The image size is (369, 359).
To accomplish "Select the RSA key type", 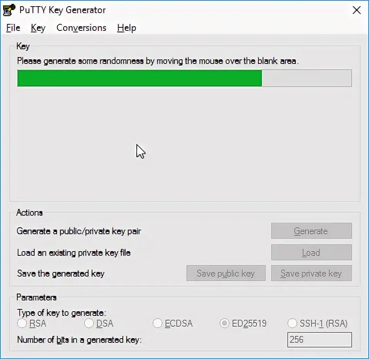I will point(22,323).
